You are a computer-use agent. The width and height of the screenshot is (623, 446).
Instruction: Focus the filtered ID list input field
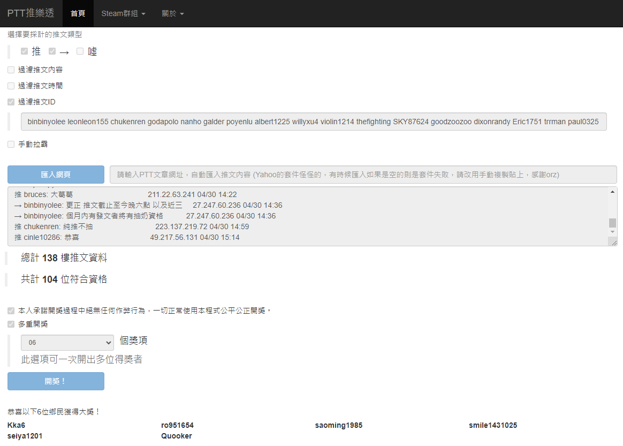(314, 122)
